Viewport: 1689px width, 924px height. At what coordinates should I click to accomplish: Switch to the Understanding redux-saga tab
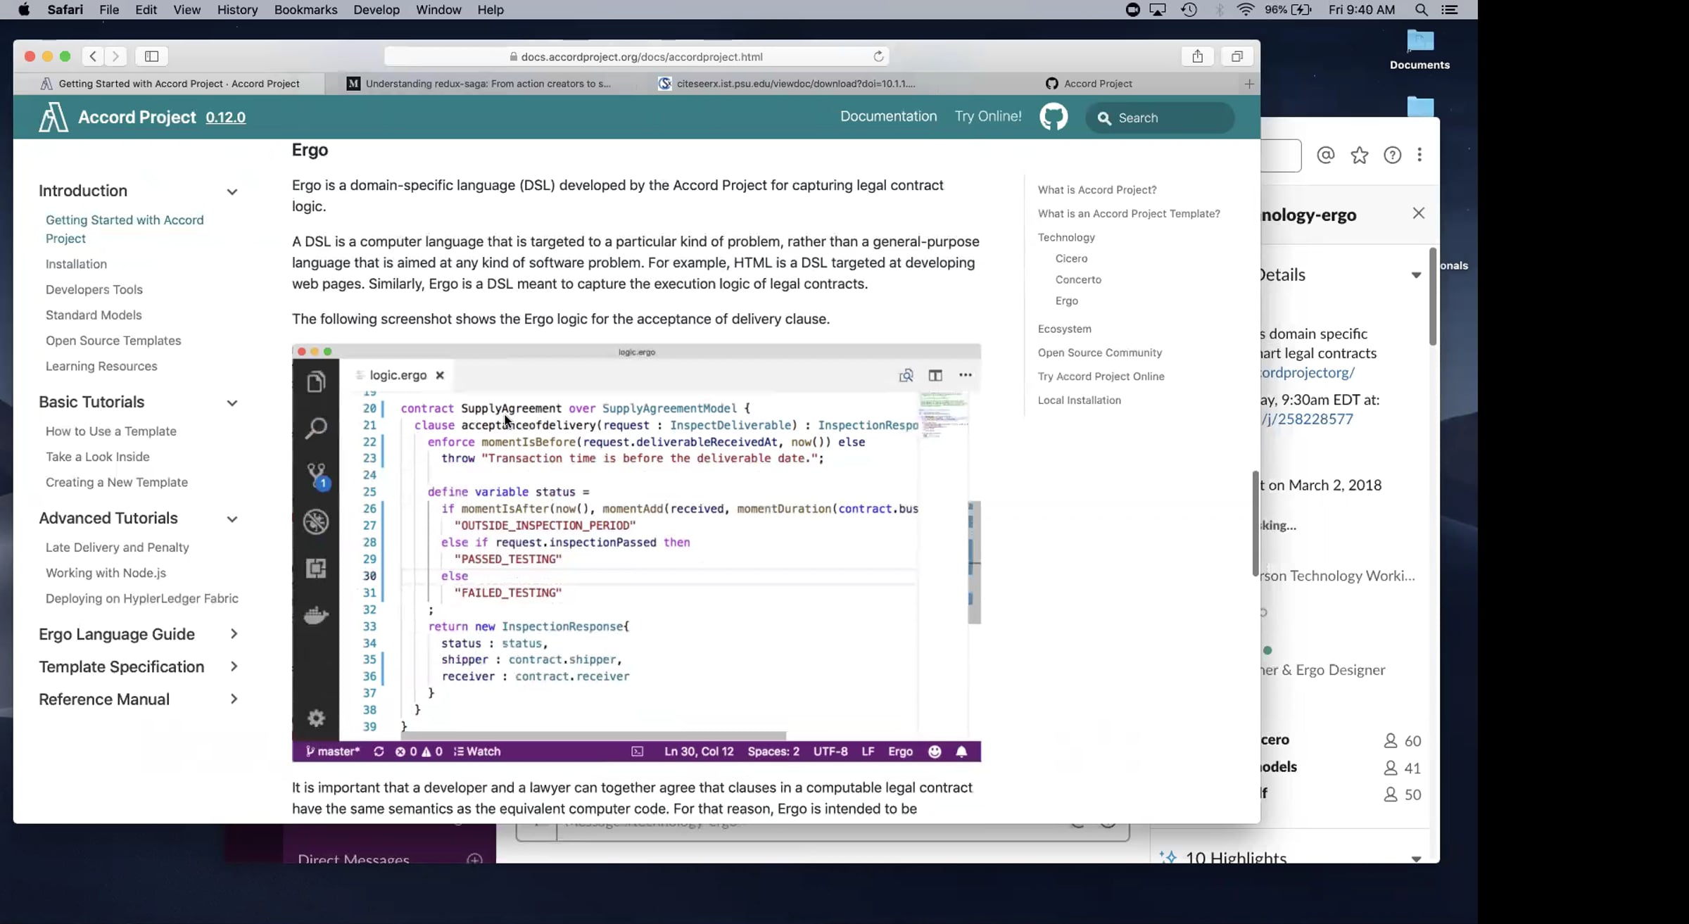(x=487, y=84)
